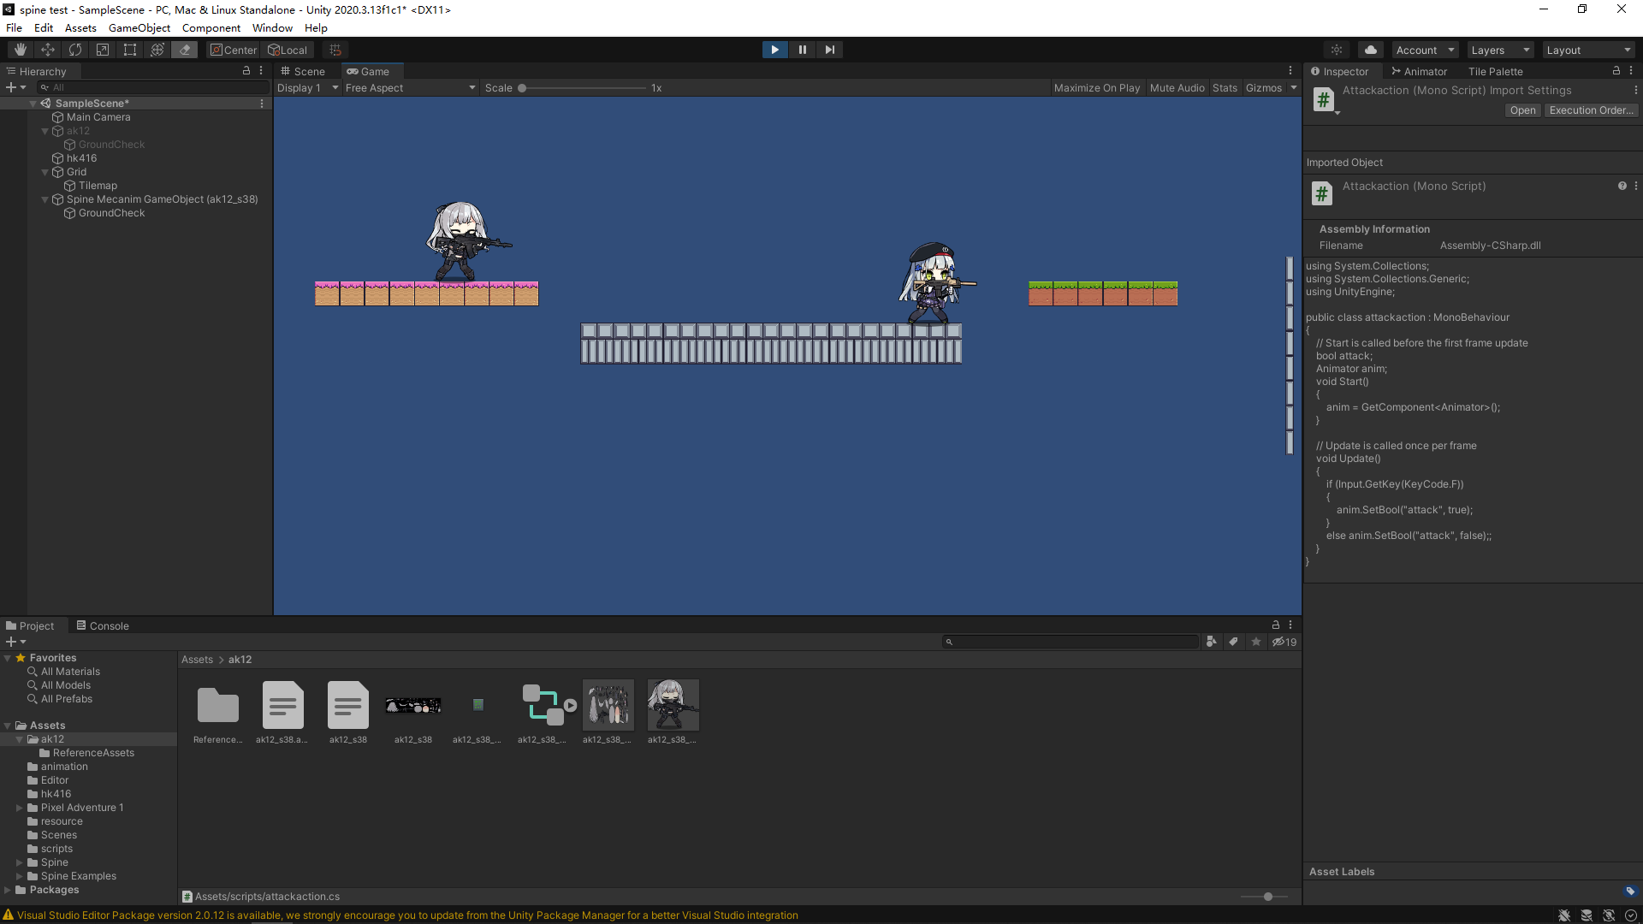Viewport: 1643px width, 924px height.
Task: Toggle Local handle orientation
Action: [x=288, y=49]
